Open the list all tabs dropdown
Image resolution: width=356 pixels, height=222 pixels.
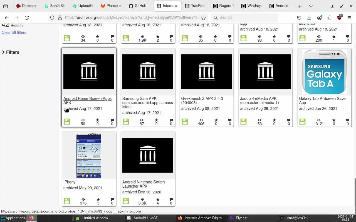[311, 6]
